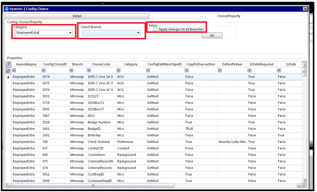Image resolution: width=317 pixels, height=192 pixels.
Task: Select the 'Badge Number' cell
Action: coord(101,122)
